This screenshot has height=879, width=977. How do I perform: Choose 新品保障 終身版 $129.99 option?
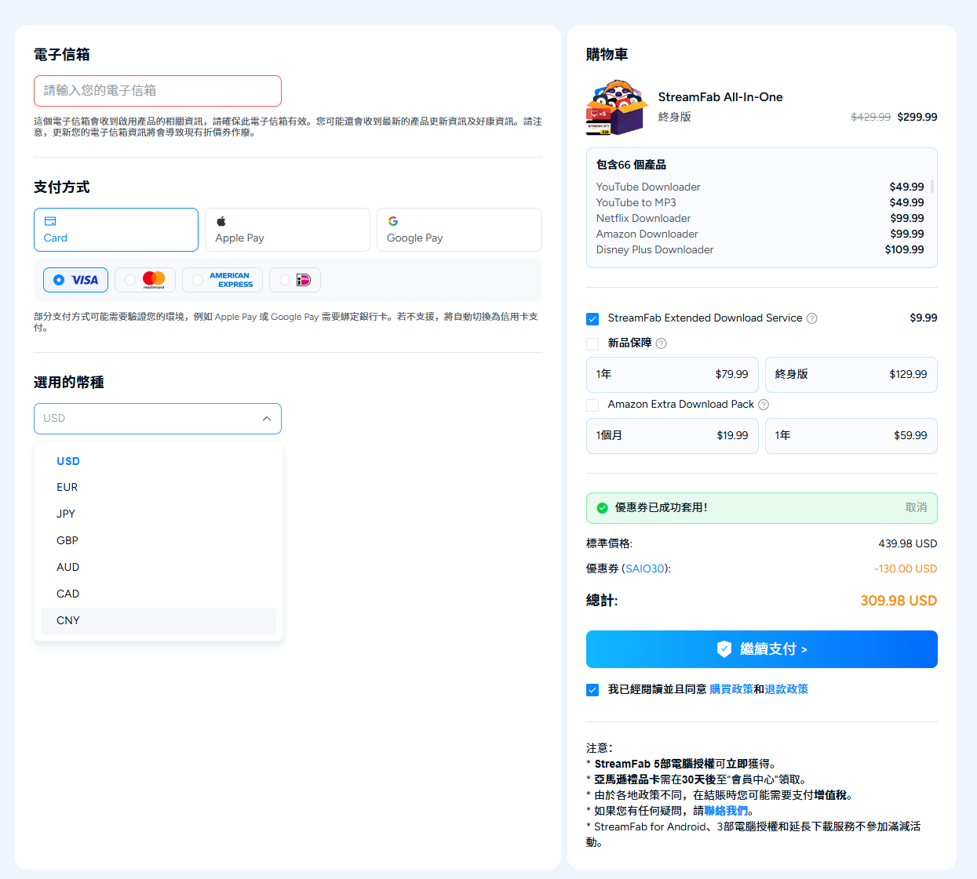(x=851, y=375)
